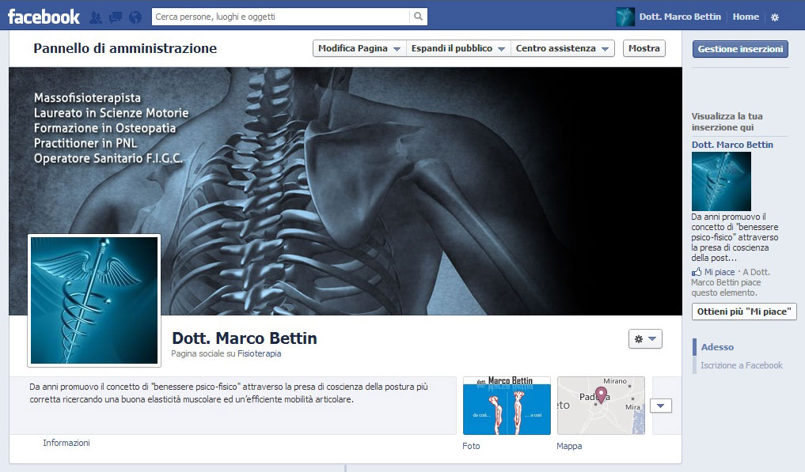Click the ad preview caduceus image

[x=721, y=181]
